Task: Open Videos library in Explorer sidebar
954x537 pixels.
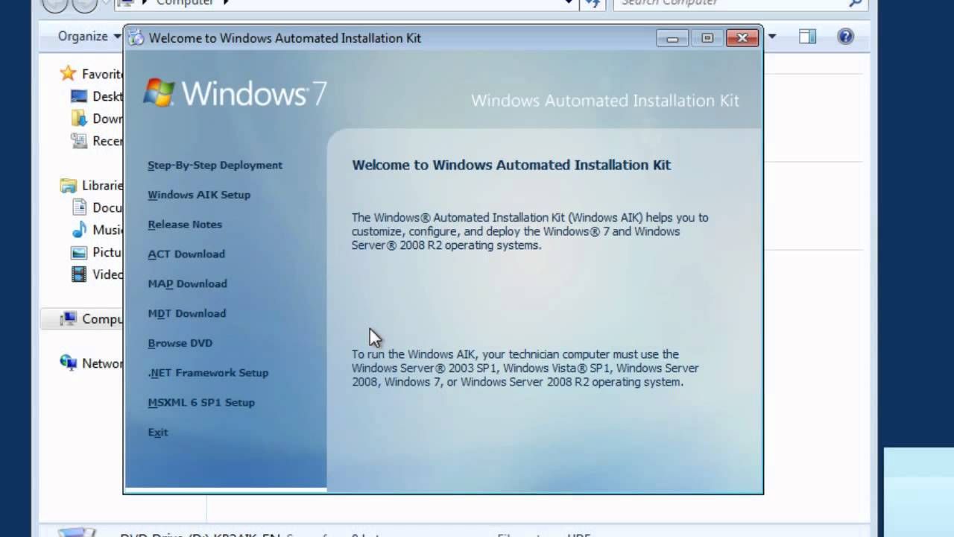Action: (x=97, y=274)
